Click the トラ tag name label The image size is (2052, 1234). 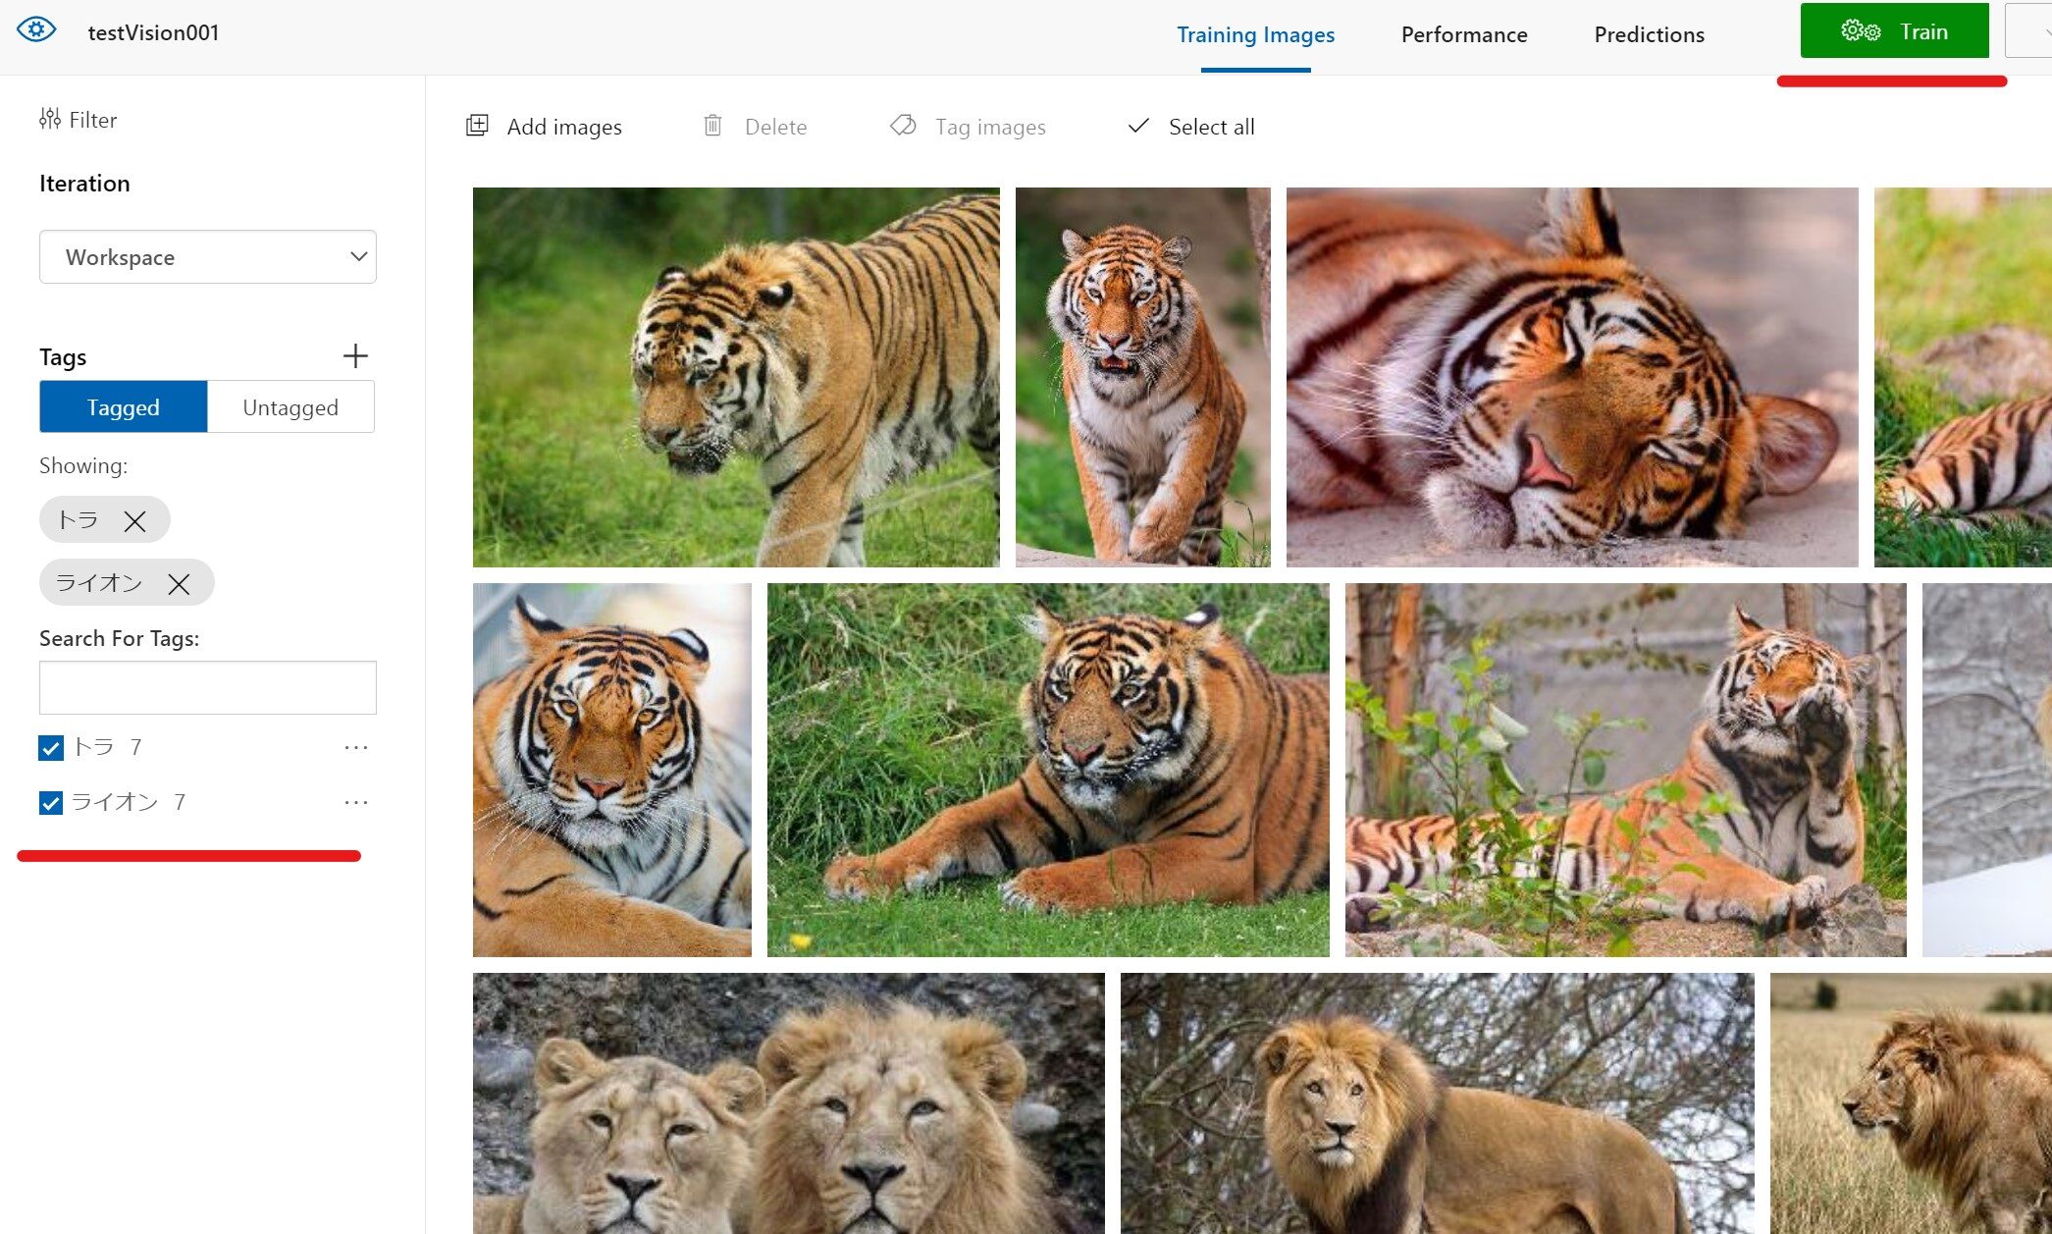pyautogui.click(x=94, y=747)
